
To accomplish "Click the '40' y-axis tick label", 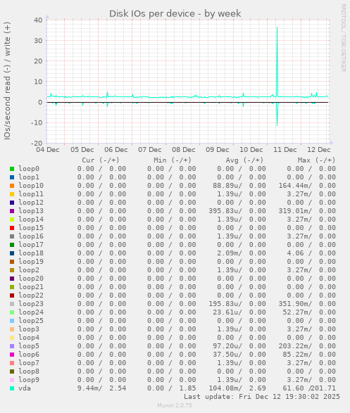I will tap(38, 20).
